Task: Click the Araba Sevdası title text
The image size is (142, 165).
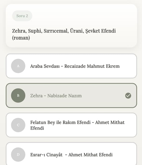Action: (45, 66)
